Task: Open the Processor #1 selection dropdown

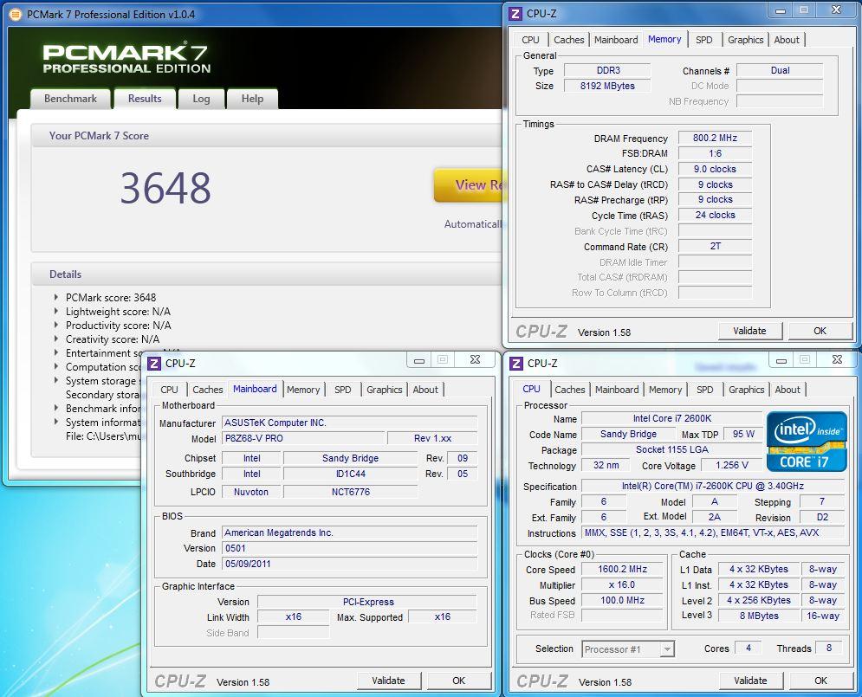Action: click(666, 649)
